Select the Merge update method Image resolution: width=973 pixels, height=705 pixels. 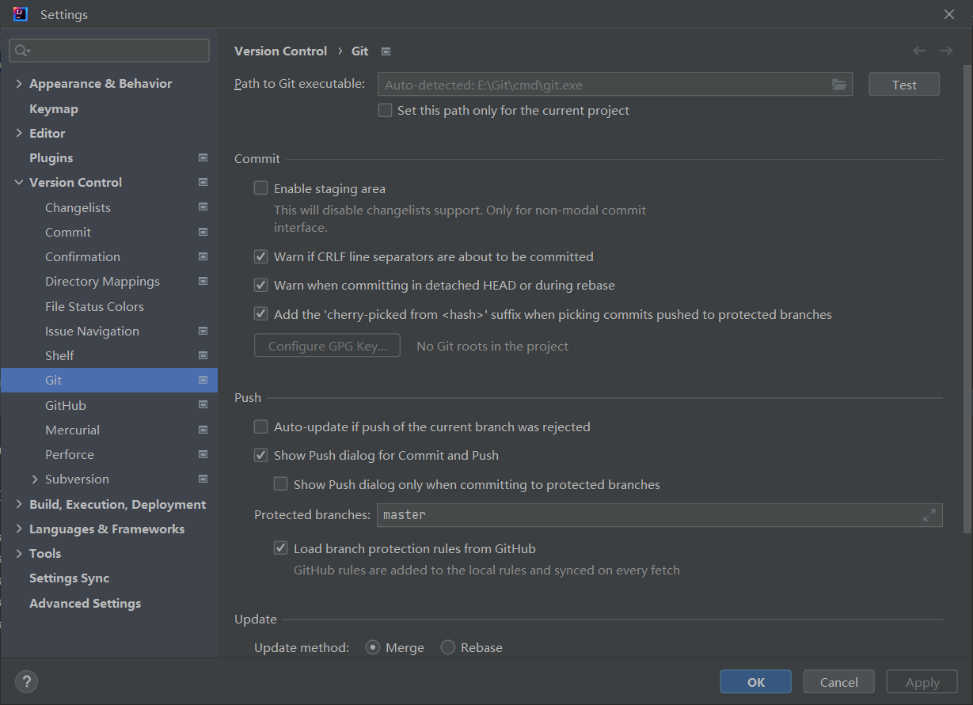(372, 647)
